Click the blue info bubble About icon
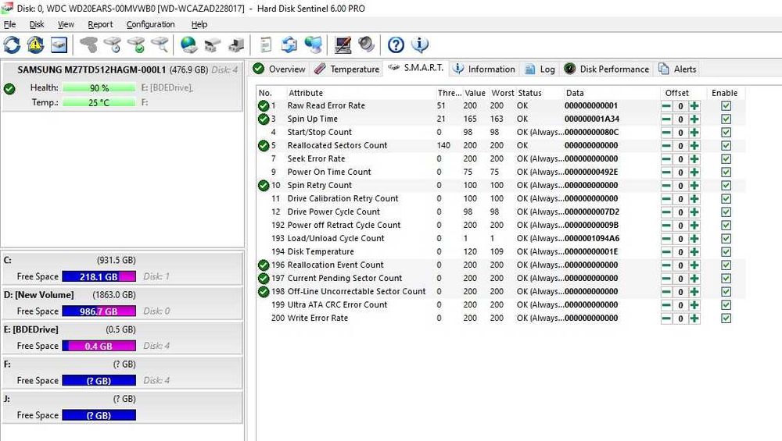The height and width of the screenshot is (441, 782). click(x=420, y=44)
